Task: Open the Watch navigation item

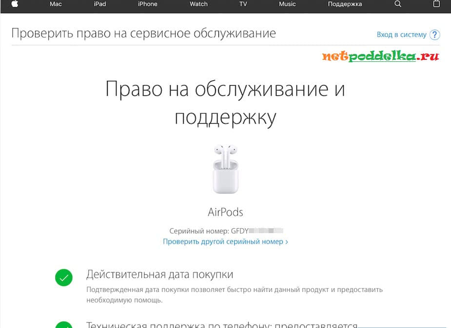Action: point(198,4)
